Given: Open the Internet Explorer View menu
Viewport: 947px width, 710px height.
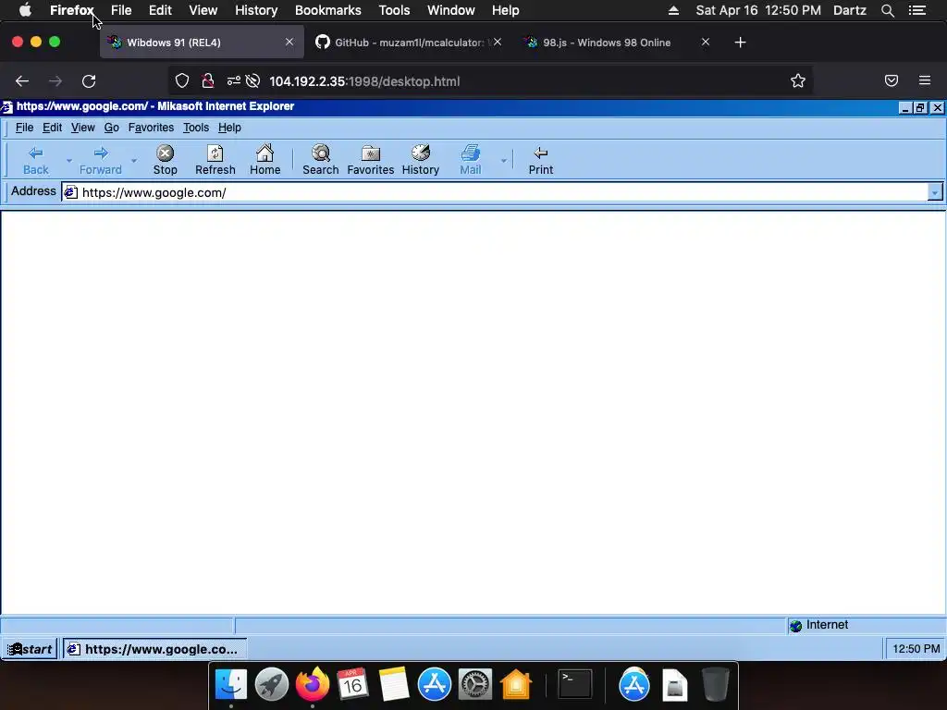Looking at the screenshot, I should pos(82,128).
